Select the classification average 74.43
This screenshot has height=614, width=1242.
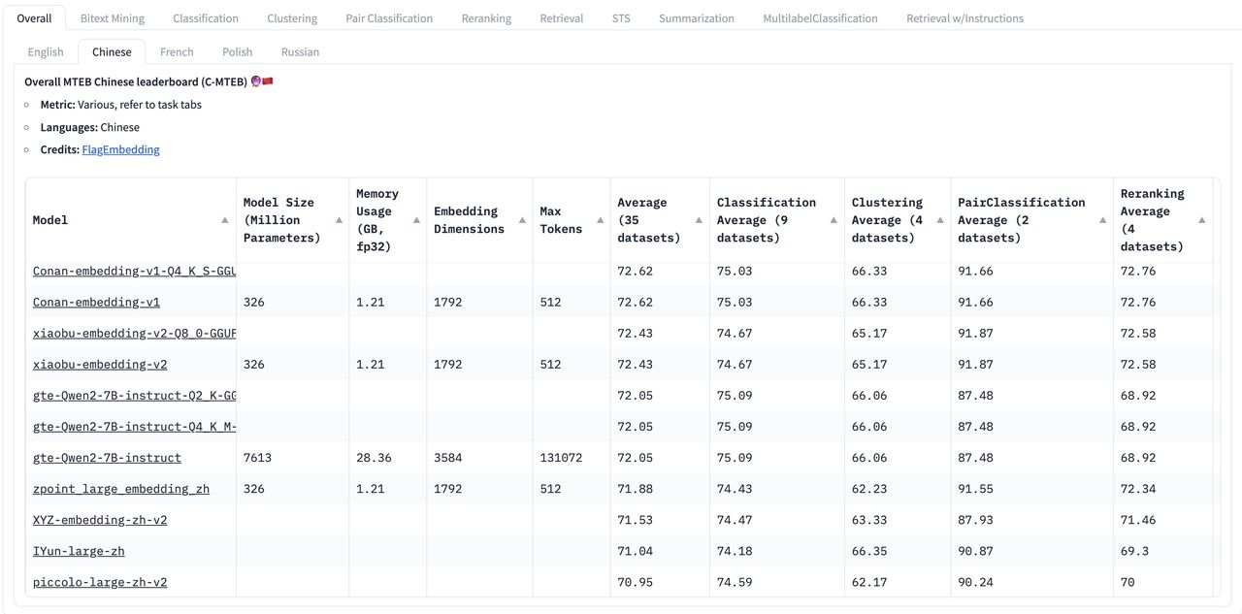tap(735, 488)
